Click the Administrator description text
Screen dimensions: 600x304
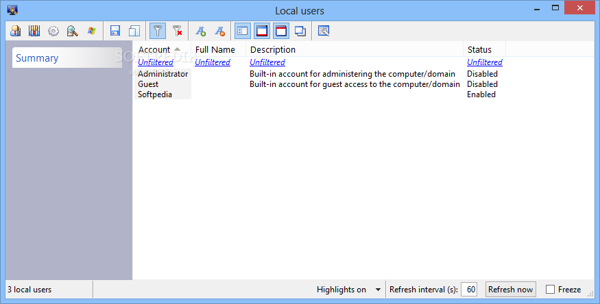coord(352,74)
